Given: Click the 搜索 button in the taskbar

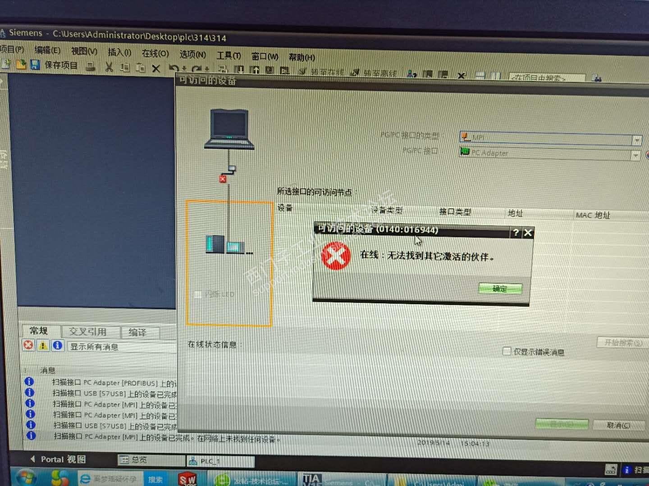Looking at the screenshot, I should pyautogui.click(x=155, y=480).
